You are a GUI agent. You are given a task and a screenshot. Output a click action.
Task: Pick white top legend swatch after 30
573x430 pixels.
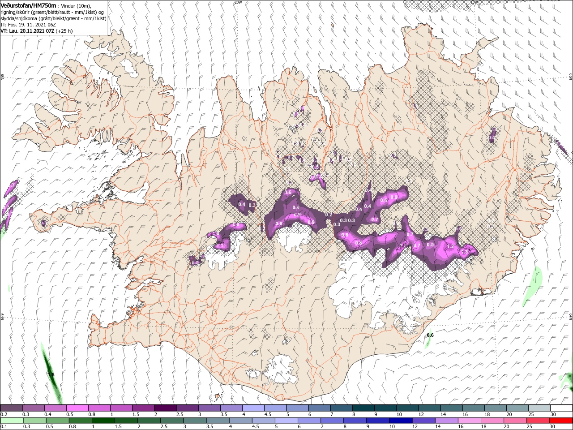coord(561,408)
